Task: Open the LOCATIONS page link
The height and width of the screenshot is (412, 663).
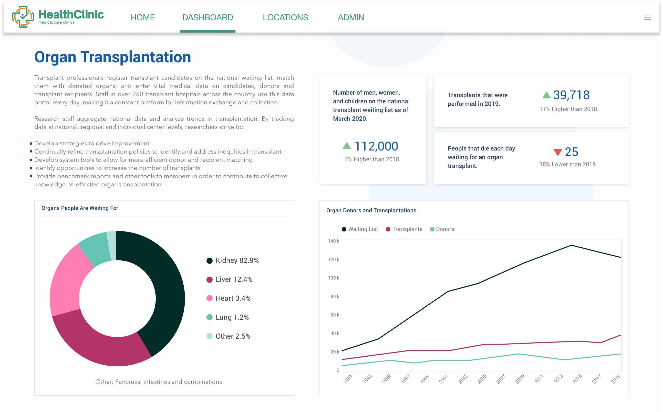Action: click(x=285, y=17)
